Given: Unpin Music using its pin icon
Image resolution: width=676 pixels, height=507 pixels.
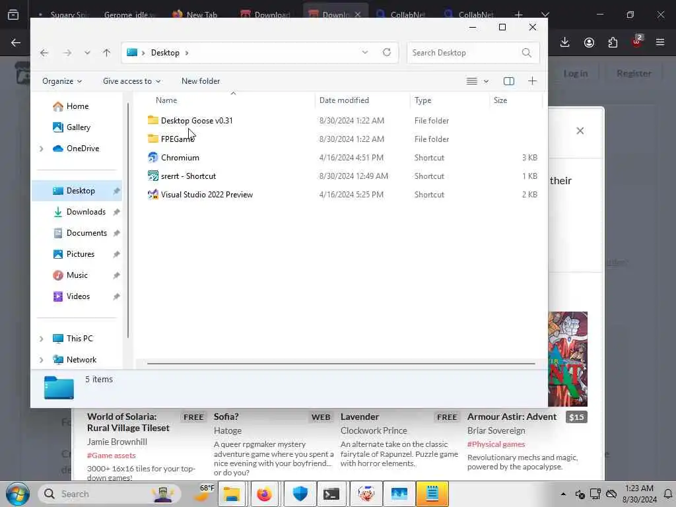Looking at the screenshot, I should coord(116,275).
